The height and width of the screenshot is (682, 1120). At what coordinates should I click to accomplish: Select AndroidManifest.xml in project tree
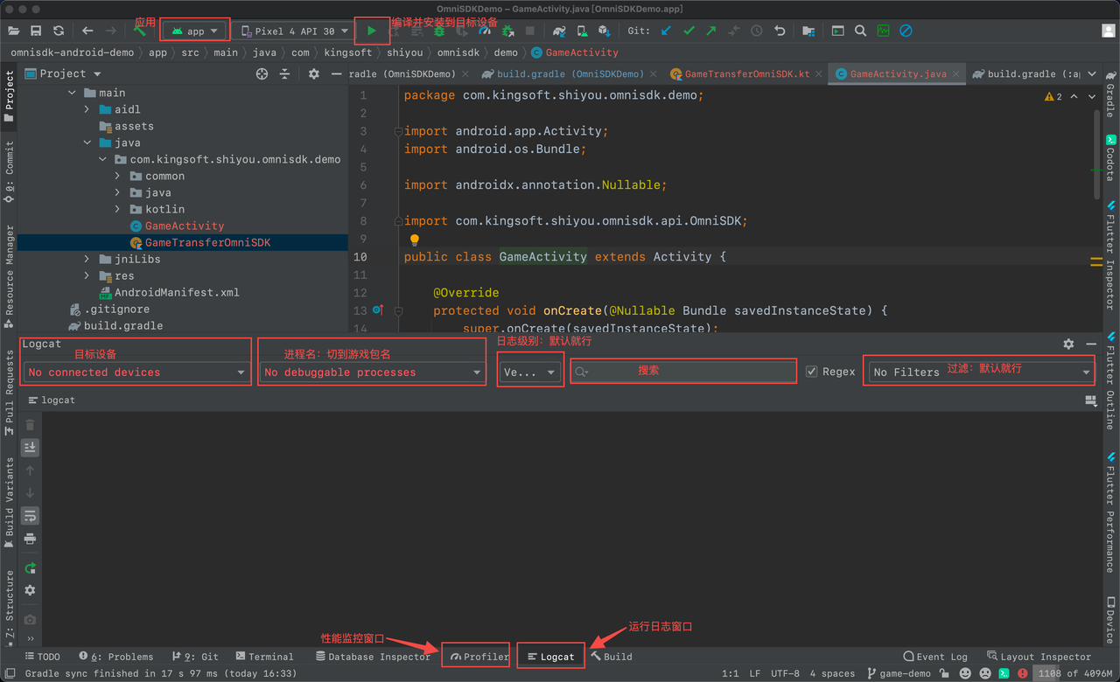click(177, 292)
